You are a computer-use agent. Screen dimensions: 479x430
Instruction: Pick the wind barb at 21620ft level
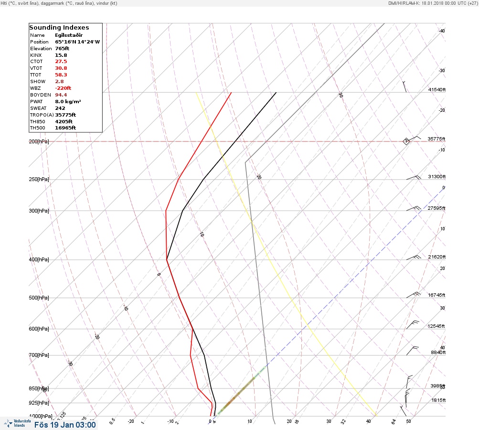click(x=414, y=258)
